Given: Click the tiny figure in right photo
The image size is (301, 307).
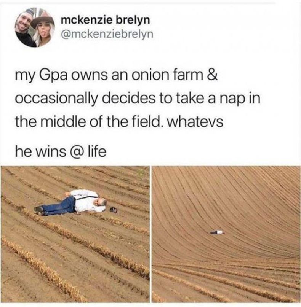Looking at the screenshot, I should (217, 232).
